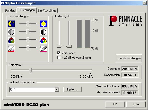Viewport: 148px width, 110px height.
Task: Click the C: drive combo box field
Action: tap(34, 89)
